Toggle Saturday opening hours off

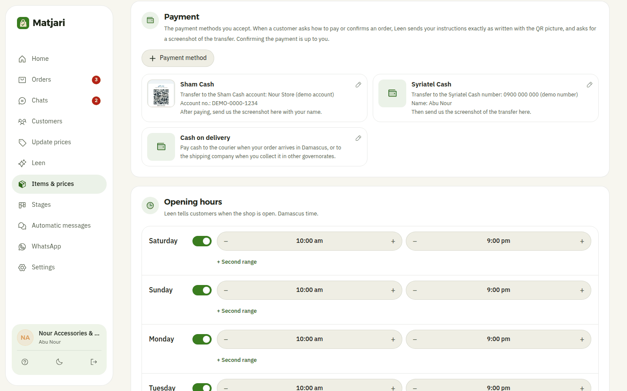pos(202,241)
